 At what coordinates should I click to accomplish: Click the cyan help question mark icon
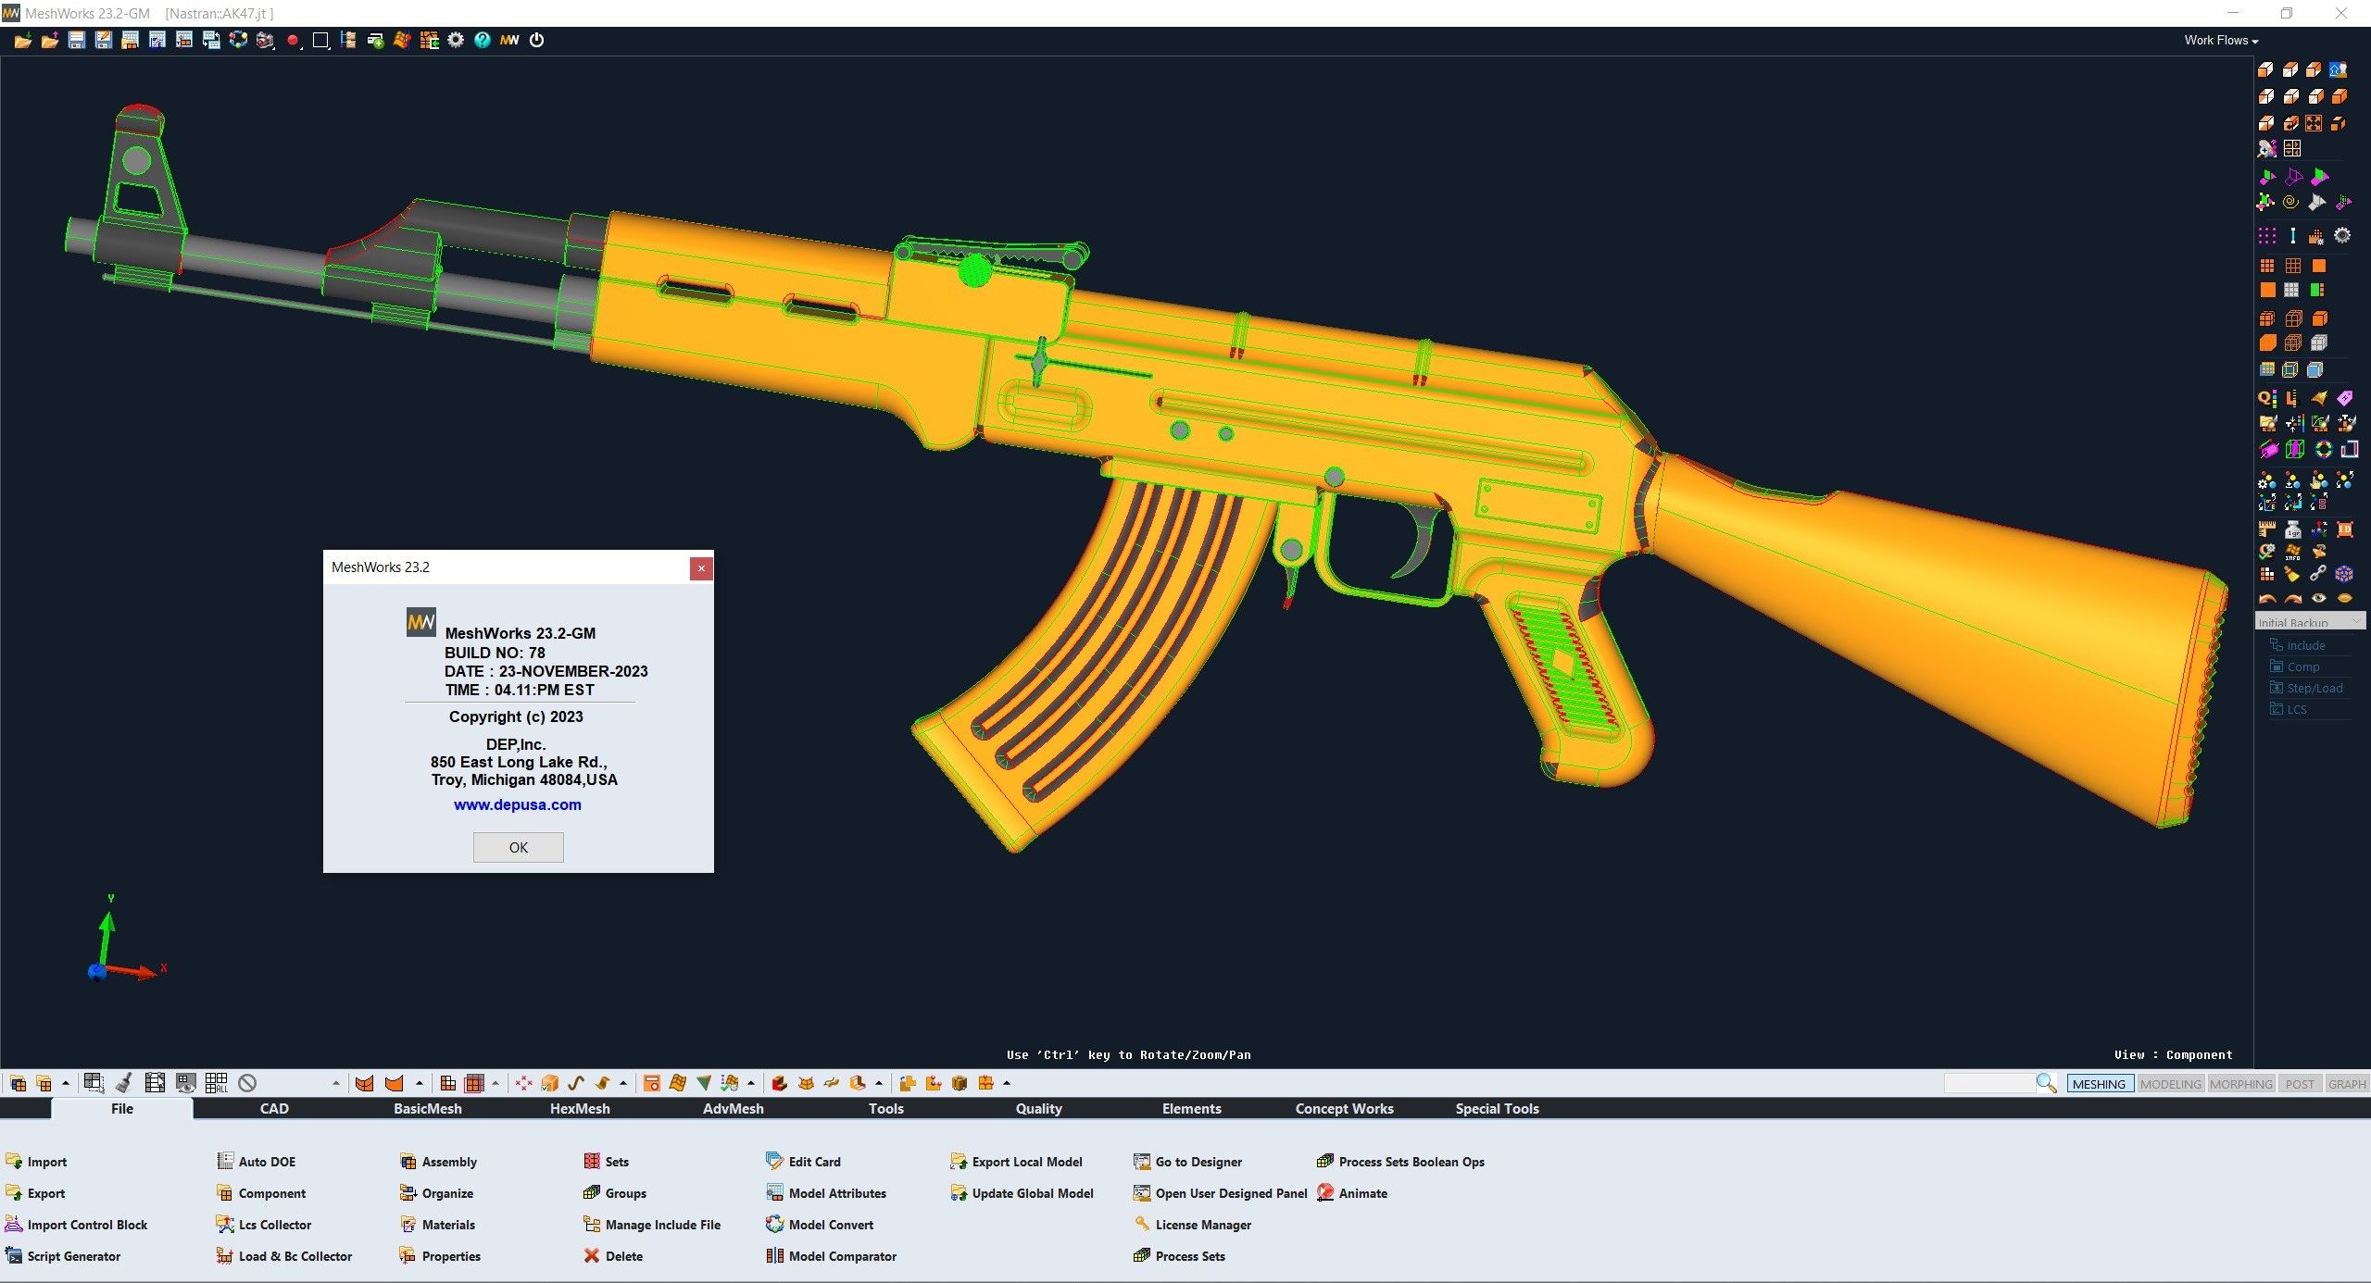tap(483, 40)
